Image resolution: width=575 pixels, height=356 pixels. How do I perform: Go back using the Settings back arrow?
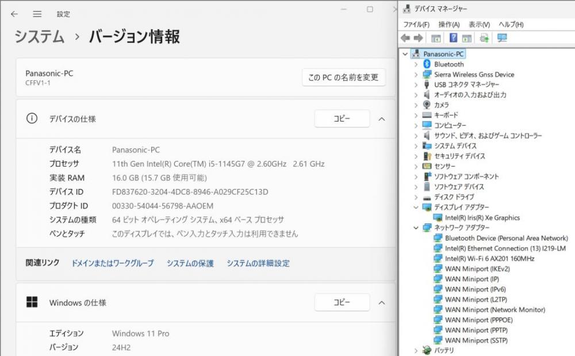(14, 14)
